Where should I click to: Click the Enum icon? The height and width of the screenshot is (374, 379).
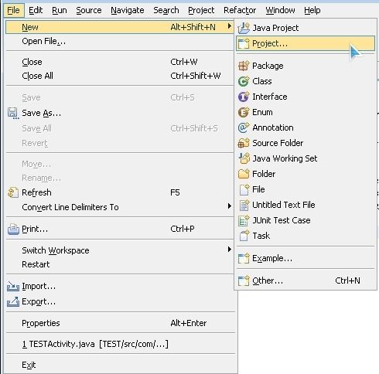[244, 112]
